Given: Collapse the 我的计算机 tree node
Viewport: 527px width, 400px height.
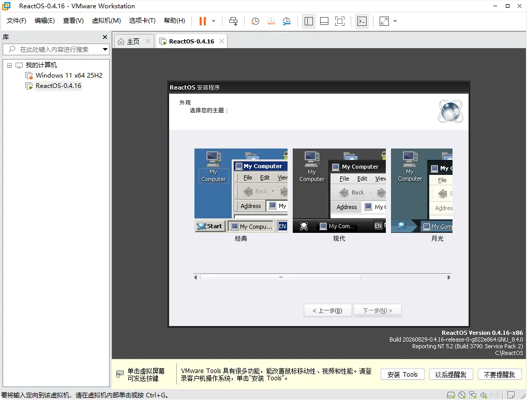Looking at the screenshot, I should (x=9, y=65).
